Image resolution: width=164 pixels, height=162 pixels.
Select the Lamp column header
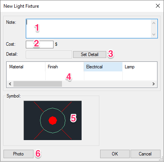(140, 67)
